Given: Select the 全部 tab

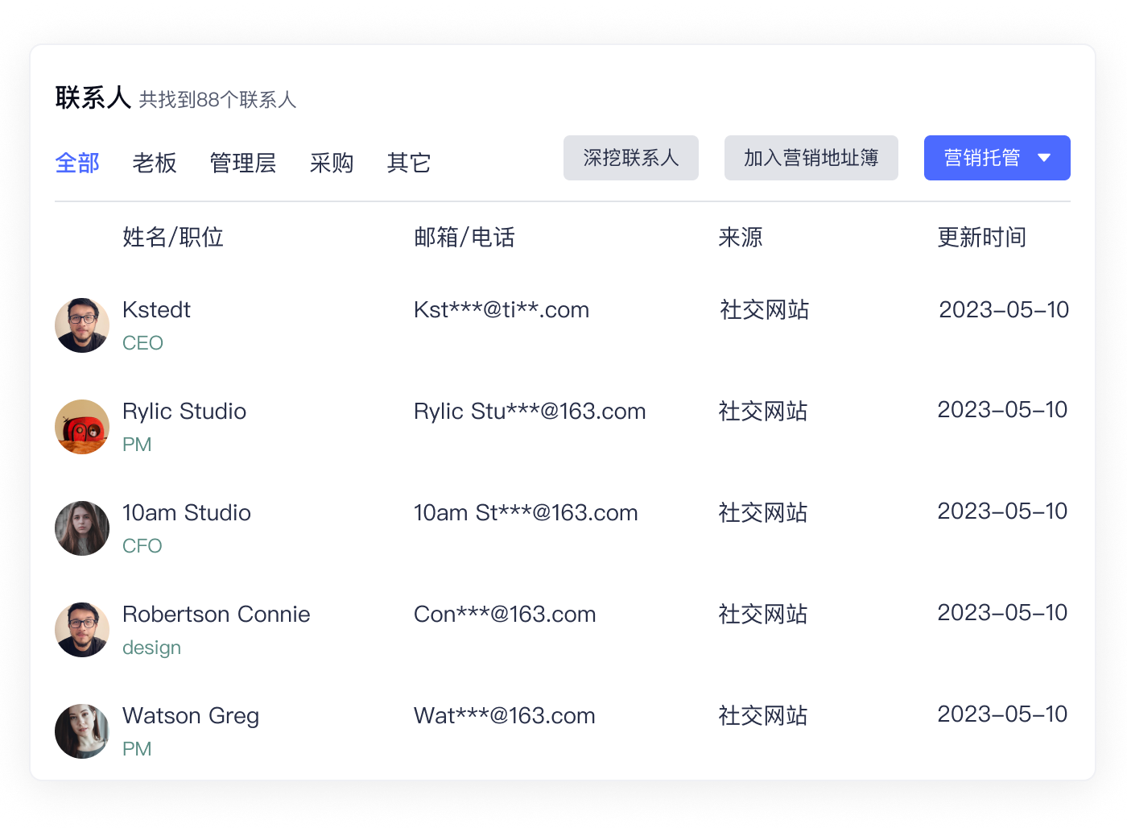Looking at the screenshot, I should [x=76, y=163].
